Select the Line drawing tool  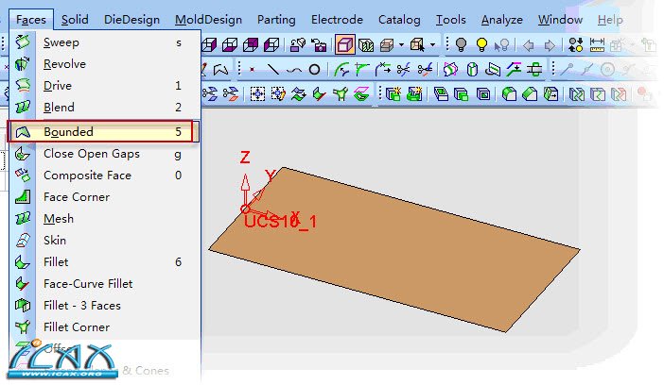(273, 69)
